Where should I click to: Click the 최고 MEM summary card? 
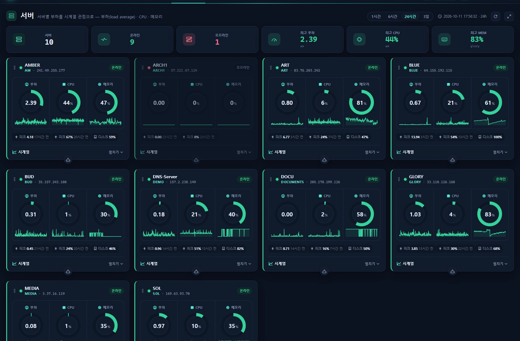point(473,39)
